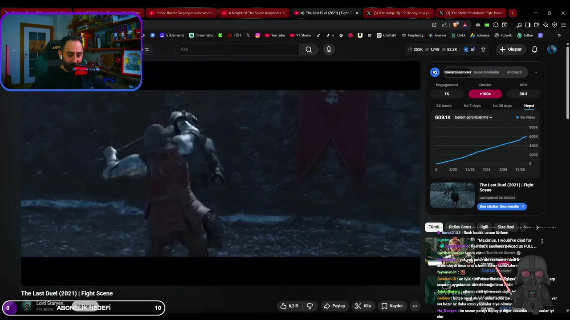
Task: Focus the Ara search field
Action: pos(238,49)
